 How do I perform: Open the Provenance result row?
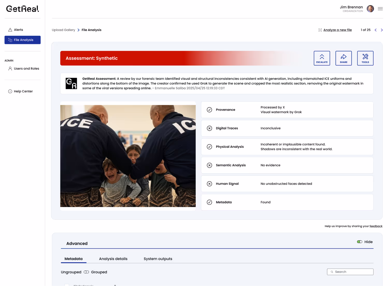coord(287,110)
